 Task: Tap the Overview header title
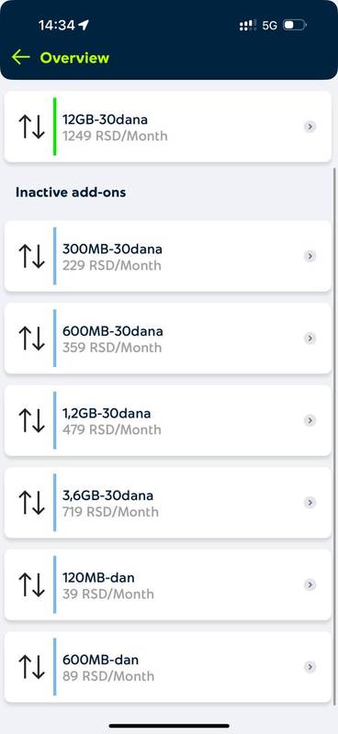point(74,58)
